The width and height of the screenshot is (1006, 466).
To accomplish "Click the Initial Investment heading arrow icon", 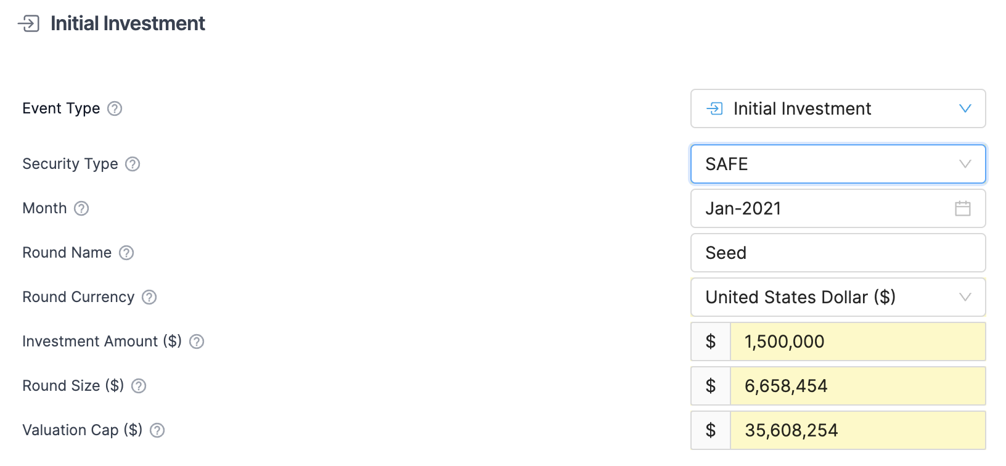I will pos(28,24).
